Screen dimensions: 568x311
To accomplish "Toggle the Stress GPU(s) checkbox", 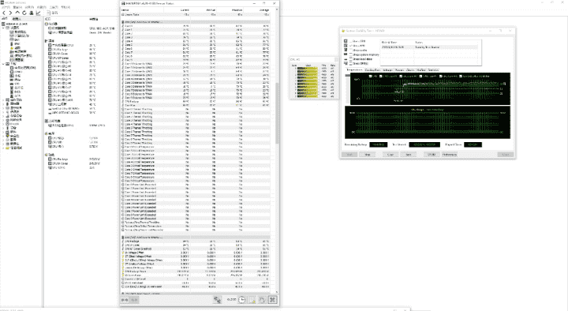I will (x=350, y=63).
